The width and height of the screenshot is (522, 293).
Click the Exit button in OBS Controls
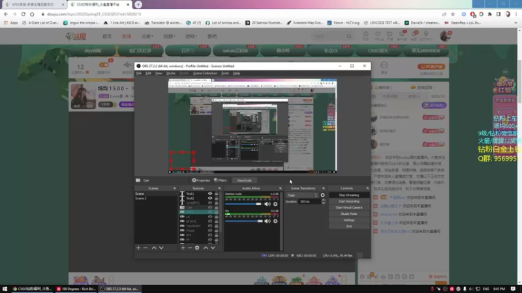pyautogui.click(x=349, y=226)
